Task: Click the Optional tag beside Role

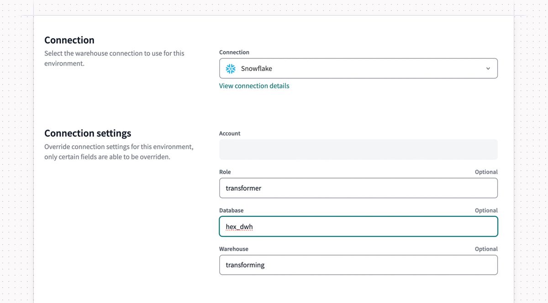Action: 486,172
